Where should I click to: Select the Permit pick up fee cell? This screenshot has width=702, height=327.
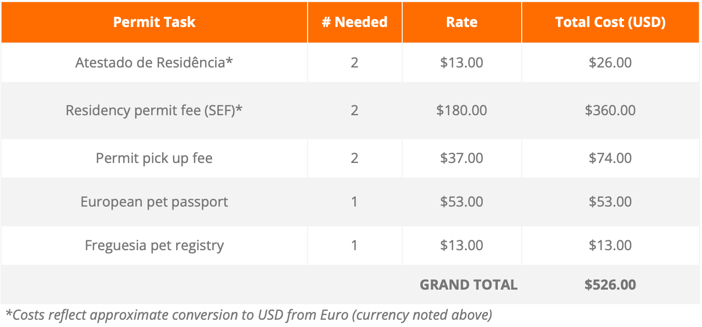pos(154,158)
